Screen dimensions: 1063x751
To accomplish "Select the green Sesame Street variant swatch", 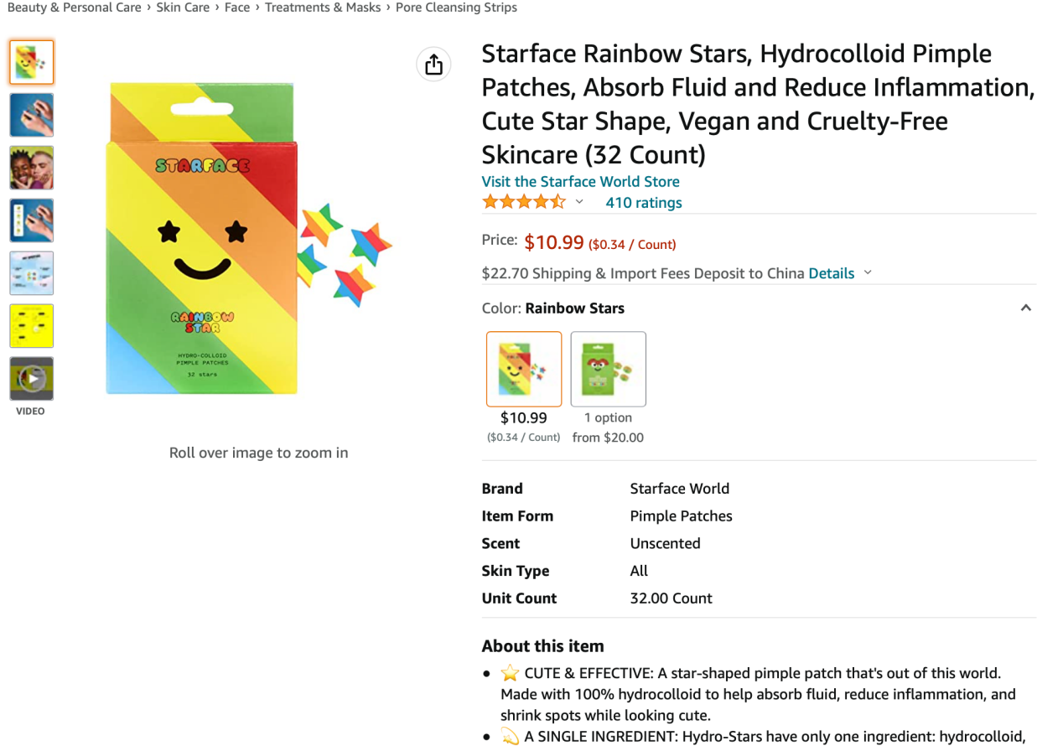I will tap(608, 369).
